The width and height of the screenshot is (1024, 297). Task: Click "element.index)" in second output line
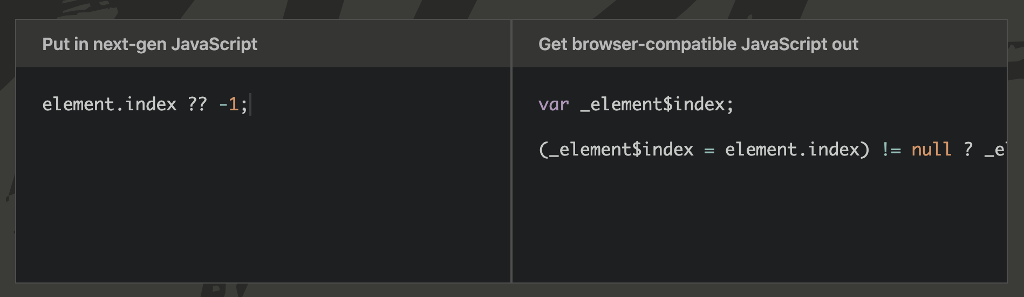(797, 150)
